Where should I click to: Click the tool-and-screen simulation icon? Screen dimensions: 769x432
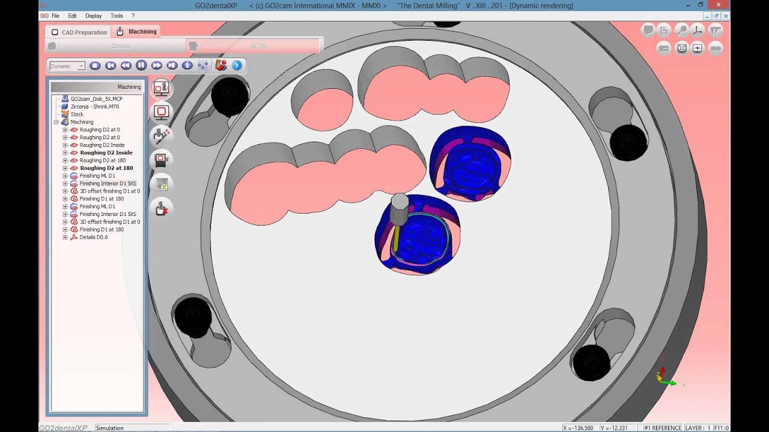click(x=161, y=89)
